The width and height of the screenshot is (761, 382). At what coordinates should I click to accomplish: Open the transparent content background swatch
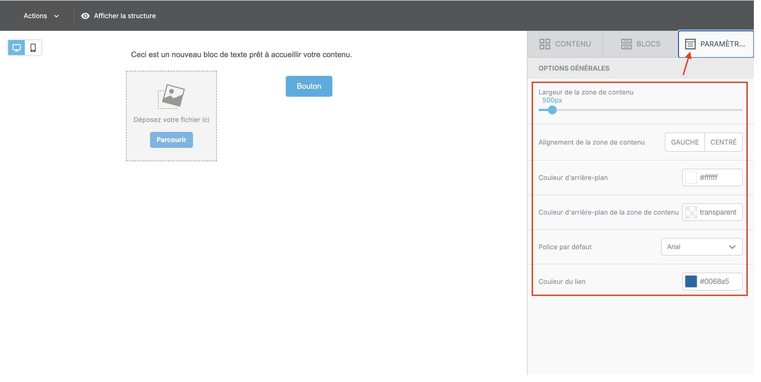click(691, 212)
